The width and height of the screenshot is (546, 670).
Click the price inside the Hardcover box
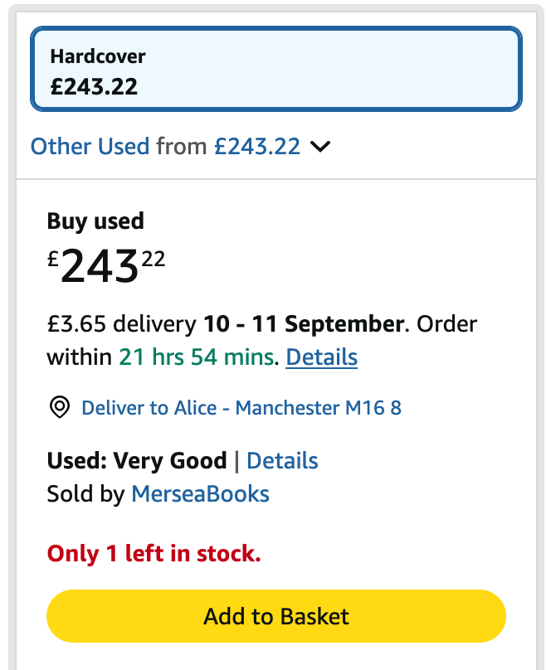[x=94, y=86]
